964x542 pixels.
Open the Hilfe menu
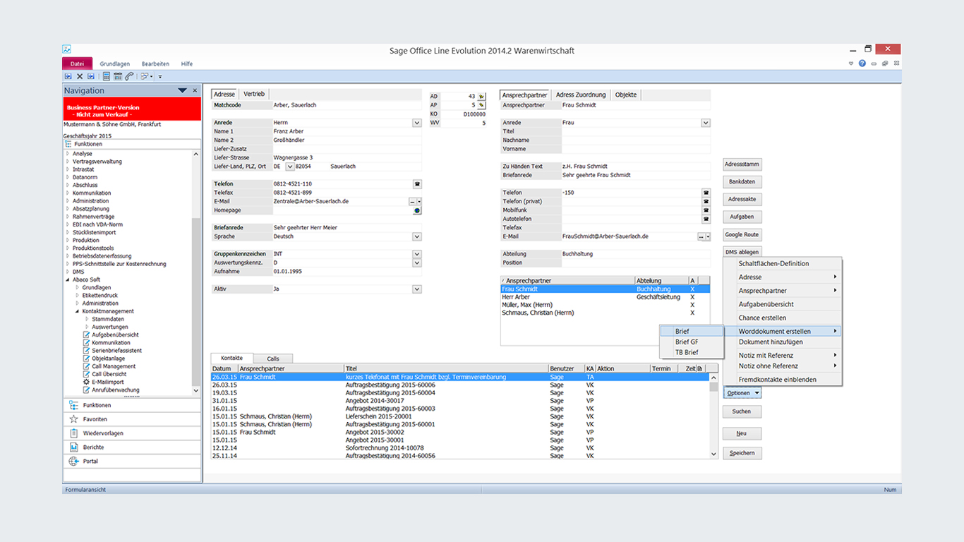pyautogui.click(x=186, y=64)
